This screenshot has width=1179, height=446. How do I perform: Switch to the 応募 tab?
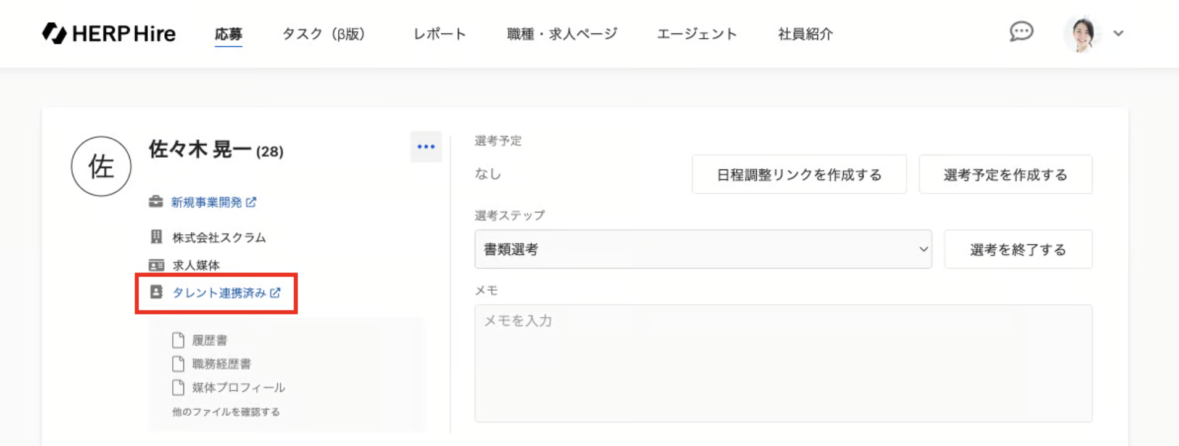(x=228, y=34)
